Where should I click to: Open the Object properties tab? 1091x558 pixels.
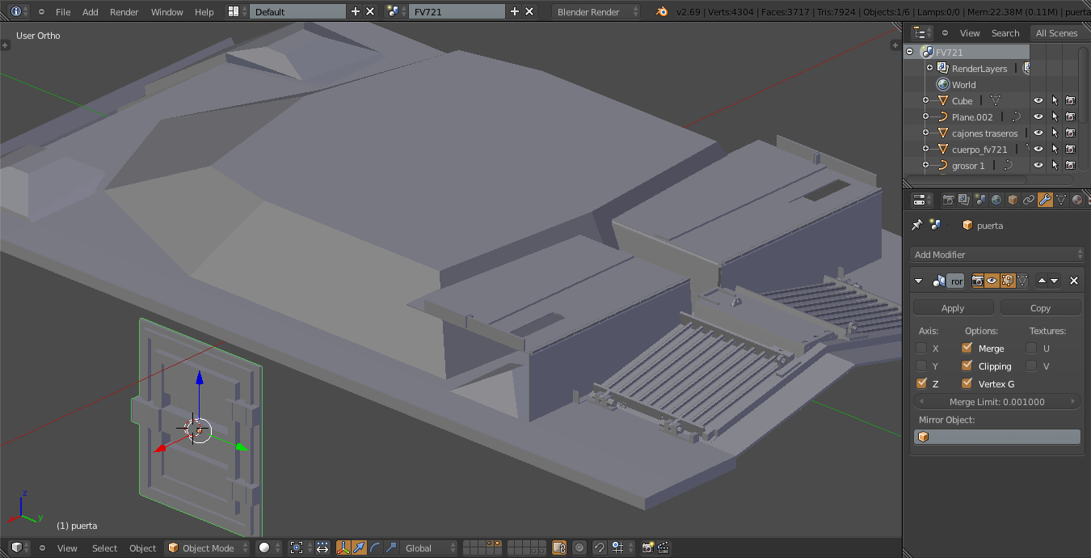click(x=1013, y=200)
